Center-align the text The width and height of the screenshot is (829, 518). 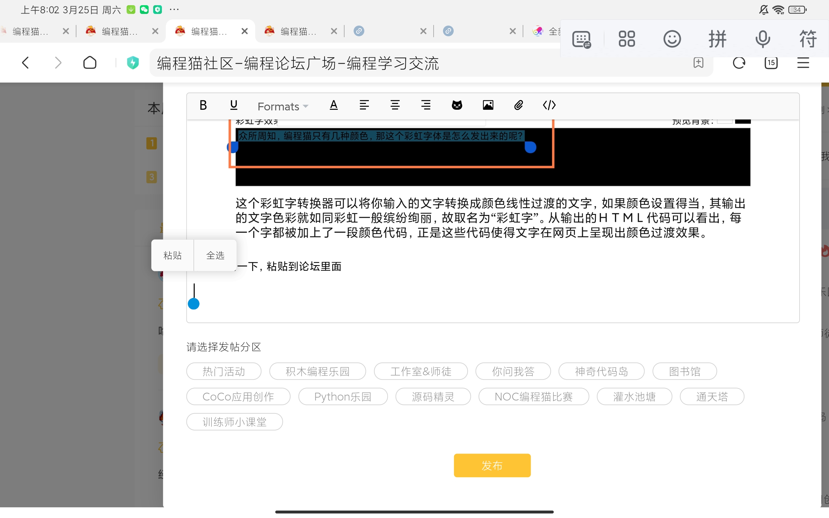[x=395, y=105]
